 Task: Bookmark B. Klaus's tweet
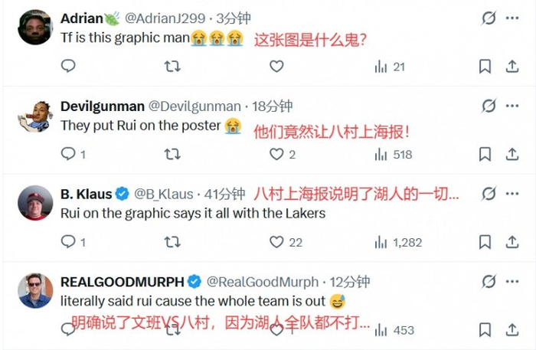click(485, 242)
